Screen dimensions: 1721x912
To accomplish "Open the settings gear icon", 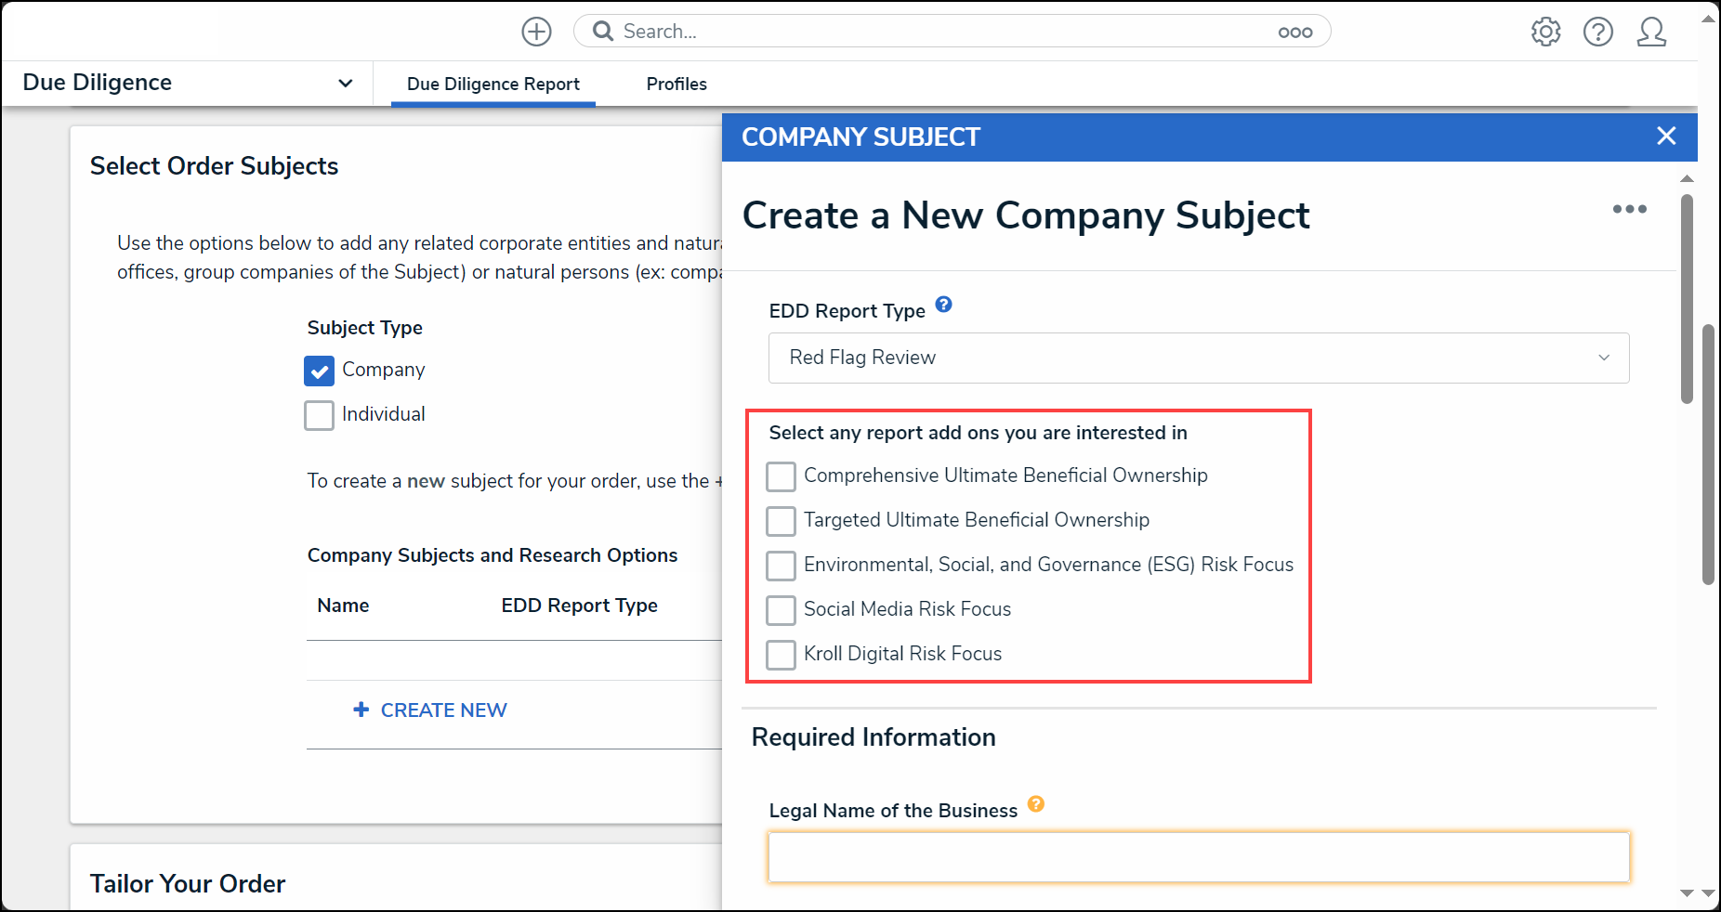I will [x=1546, y=32].
